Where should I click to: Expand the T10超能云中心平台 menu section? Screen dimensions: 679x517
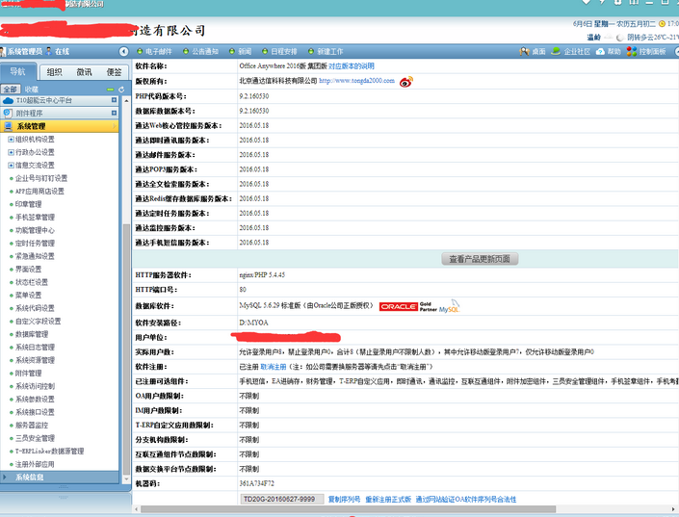[x=114, y=100]
